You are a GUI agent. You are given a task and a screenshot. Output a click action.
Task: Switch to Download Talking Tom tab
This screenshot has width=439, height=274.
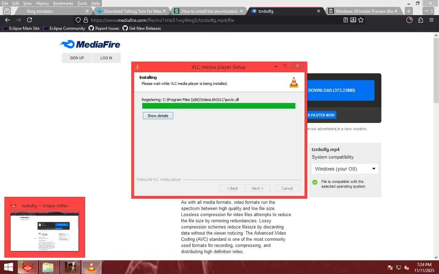[131, 11]
